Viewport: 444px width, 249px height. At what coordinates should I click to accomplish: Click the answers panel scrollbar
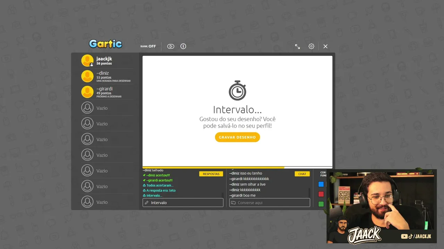pos(223,195)
